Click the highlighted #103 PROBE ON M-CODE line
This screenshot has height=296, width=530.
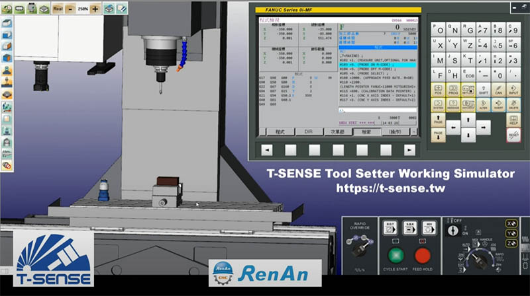(378, 65)
